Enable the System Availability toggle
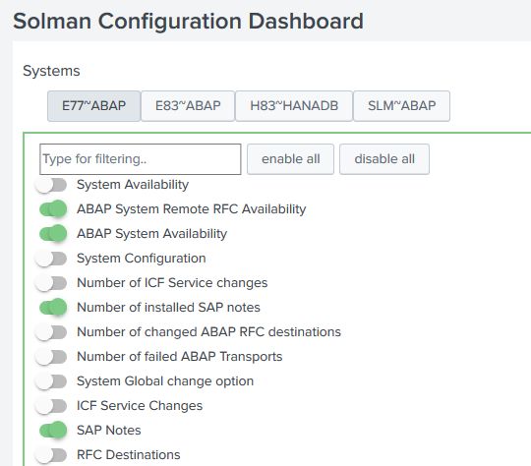Viewport: 531px width, 466px height. click(x=51, y=185)
